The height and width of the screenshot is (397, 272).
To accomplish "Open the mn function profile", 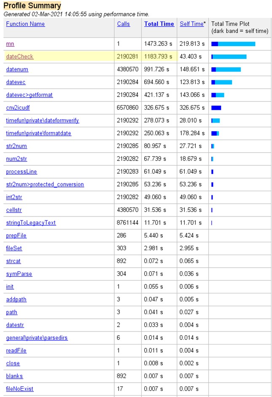I will click(x=10, y=44).
